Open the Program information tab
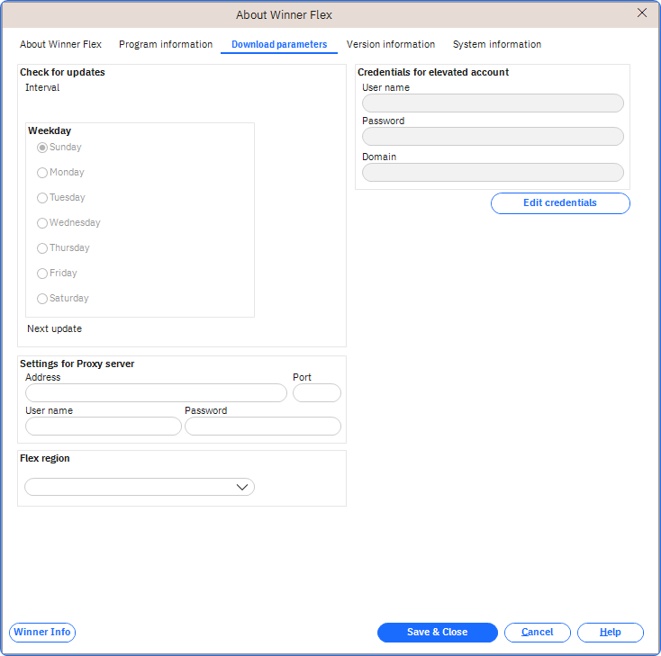The width and height of the screenshot is (661, 656). tap(166, 44)
